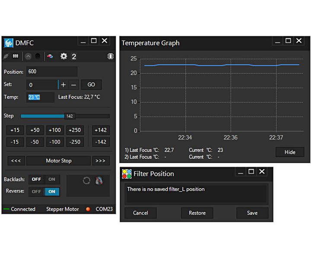The width and height of the screenshot is (311, 259).
Task: Click the red-blue filter icon in DMFC toolbar
Action: click(50, 56)
